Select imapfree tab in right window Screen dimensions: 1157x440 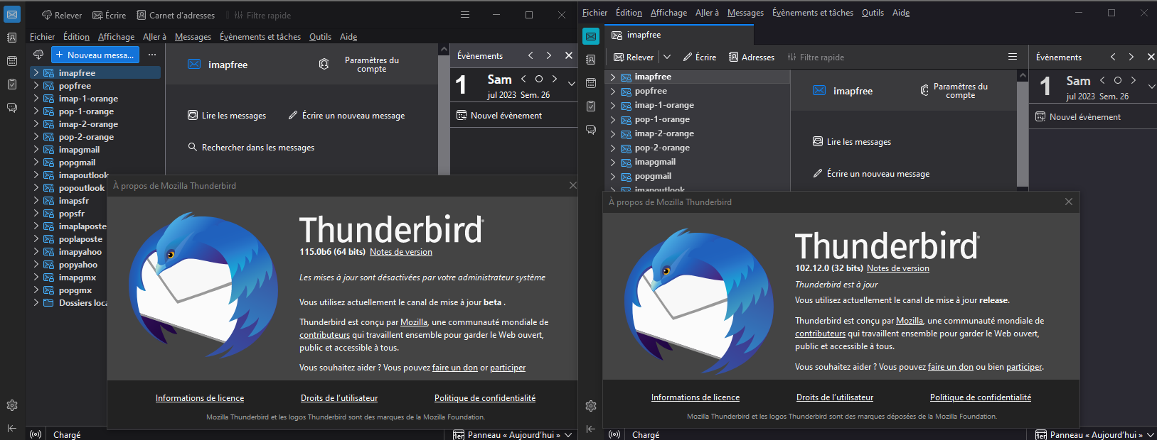coord(678,35)
